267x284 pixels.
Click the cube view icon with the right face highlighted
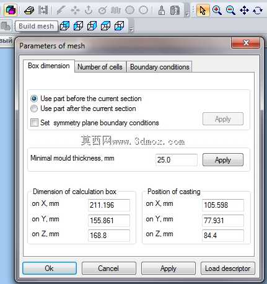pos(92,26)
